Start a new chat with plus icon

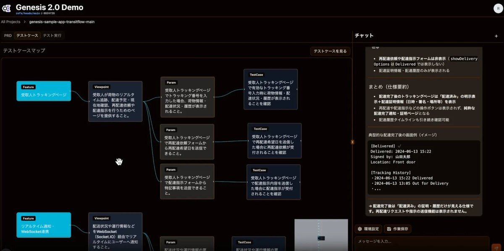(496, 36)
